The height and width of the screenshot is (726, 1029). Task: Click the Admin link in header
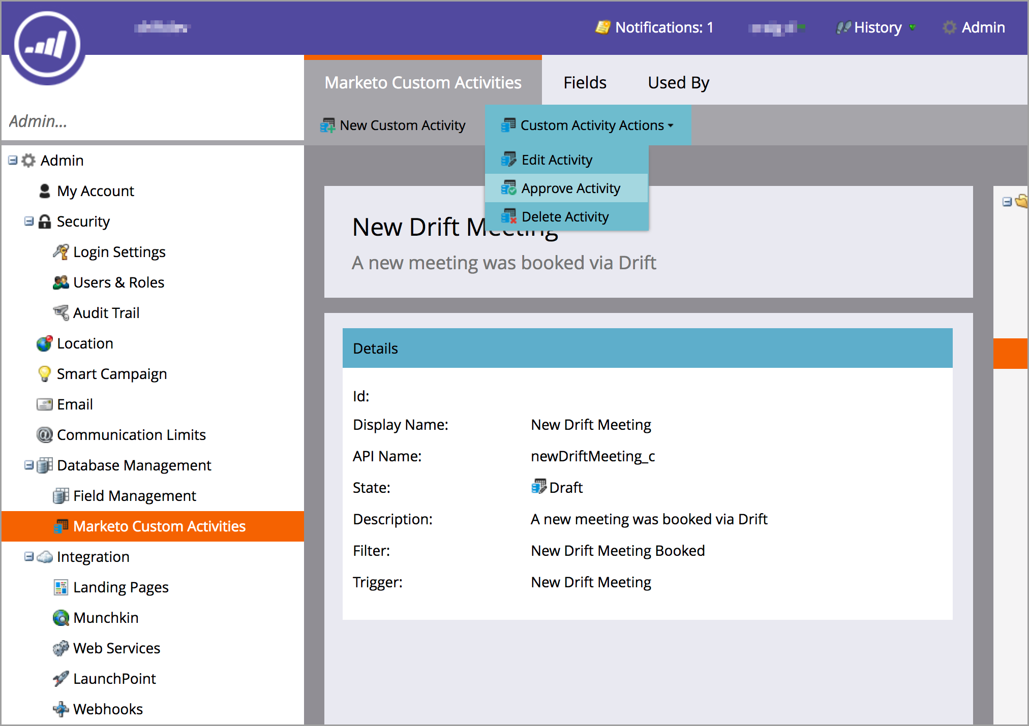(983, 27)
